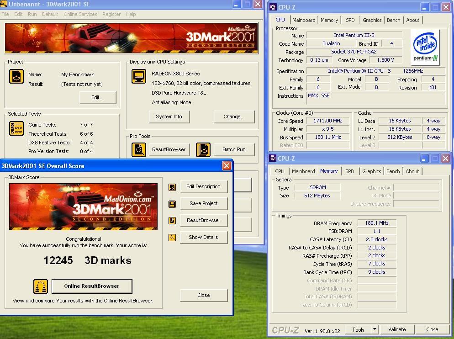Switch to Graphics tab in lower CPU-Z
Viewport: 454px width, 339px height.
[x=371, y=171]
